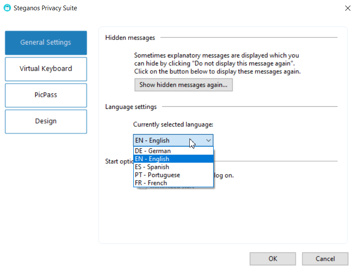The height and width of the screenshot is (273, 356).
Task: Select EN - English in dropdown list
Action: point(174,159)
